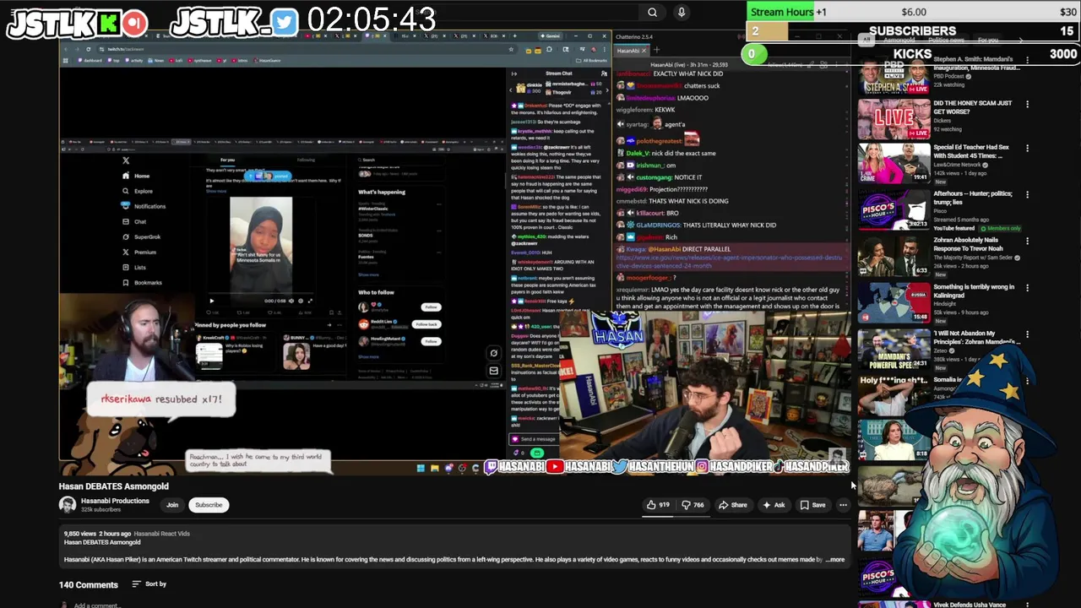Screen dimensions: 1081x608
Task: Click the YouTube search magnifier icon
Action: coord(652,12)
